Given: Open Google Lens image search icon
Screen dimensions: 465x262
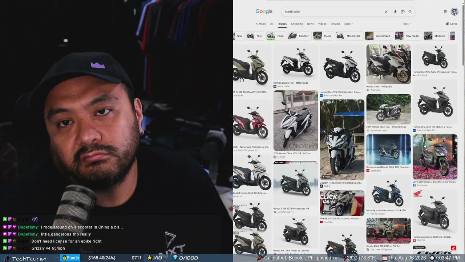Looking at the screenshot, I should (403, 12).
